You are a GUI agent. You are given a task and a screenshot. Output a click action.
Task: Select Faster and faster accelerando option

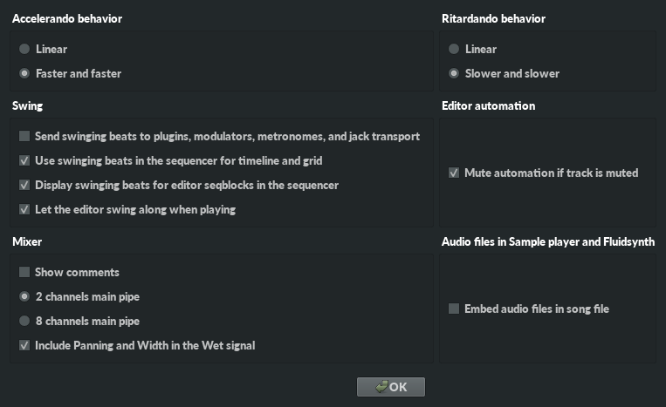[x=24, y=73]
